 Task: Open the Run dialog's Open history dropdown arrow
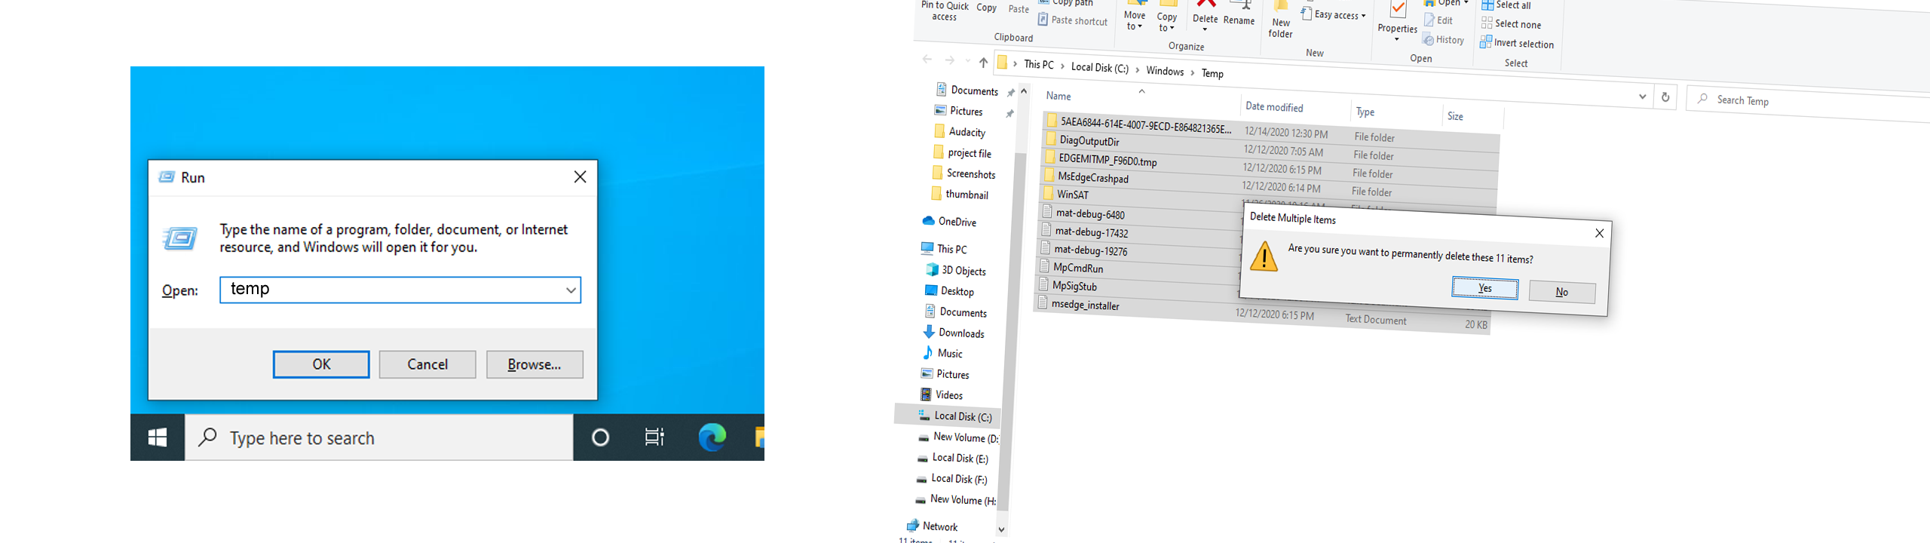(571, 290)
